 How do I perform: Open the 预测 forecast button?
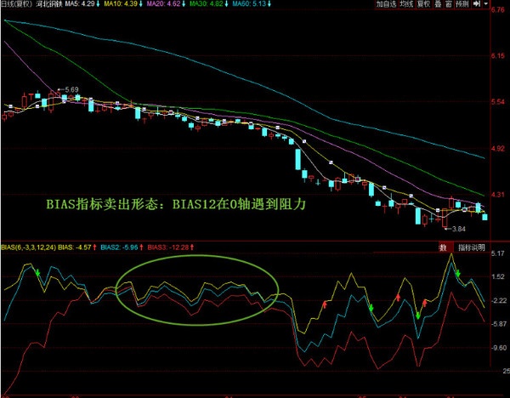point(462,4)
